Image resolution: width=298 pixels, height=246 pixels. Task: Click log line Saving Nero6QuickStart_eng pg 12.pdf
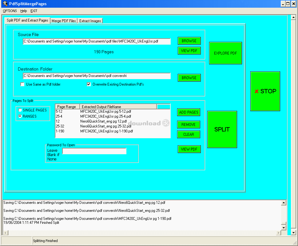(84, 203)
